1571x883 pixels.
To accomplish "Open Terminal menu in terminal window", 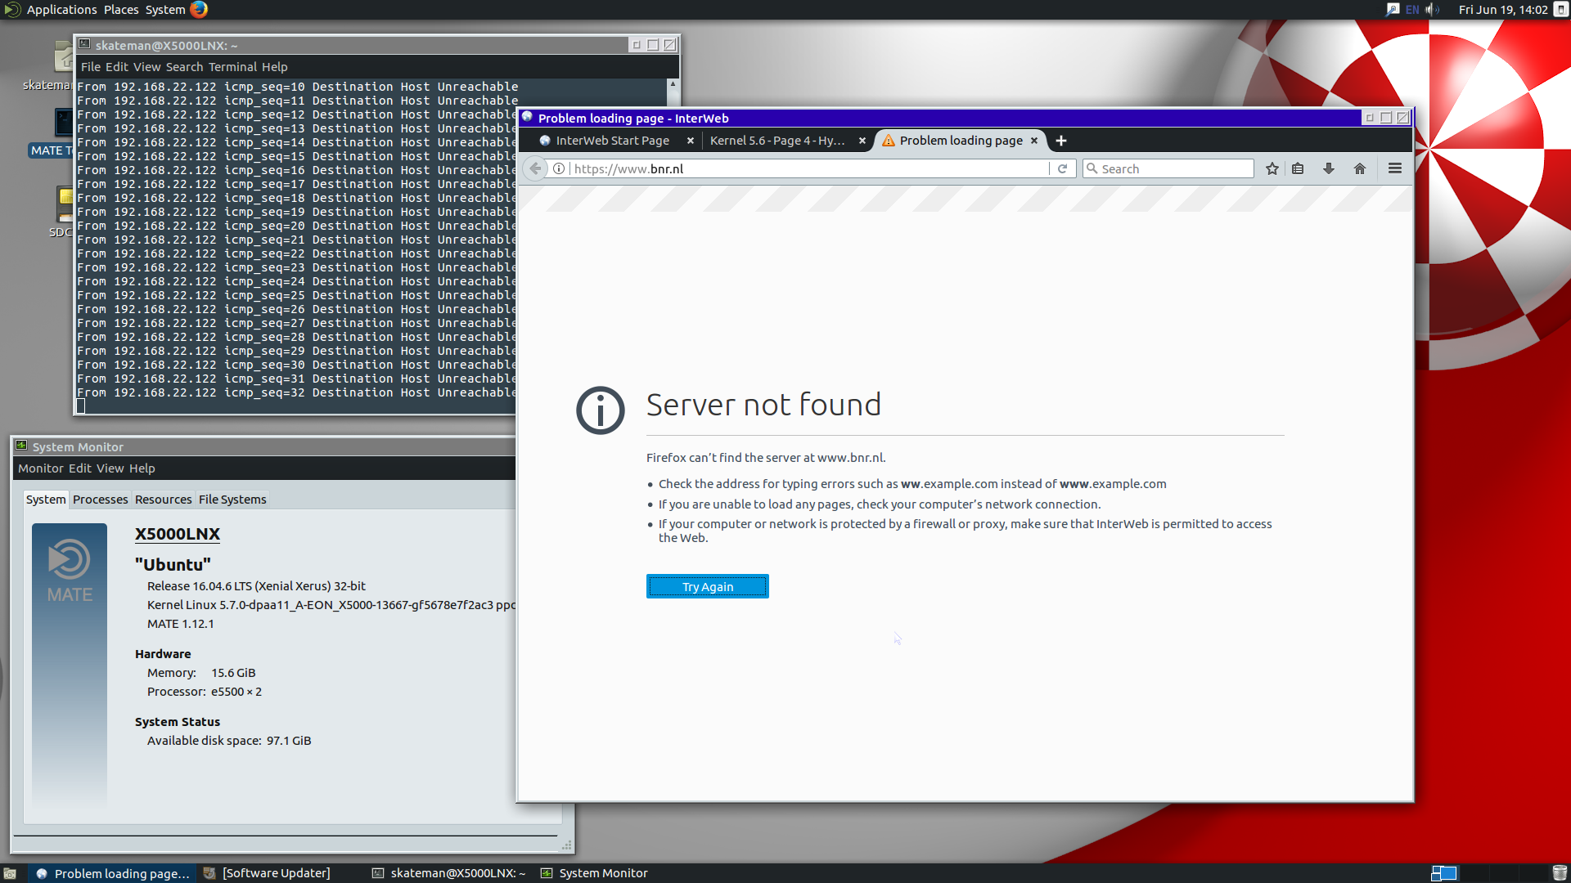I will tap(232, 67).
